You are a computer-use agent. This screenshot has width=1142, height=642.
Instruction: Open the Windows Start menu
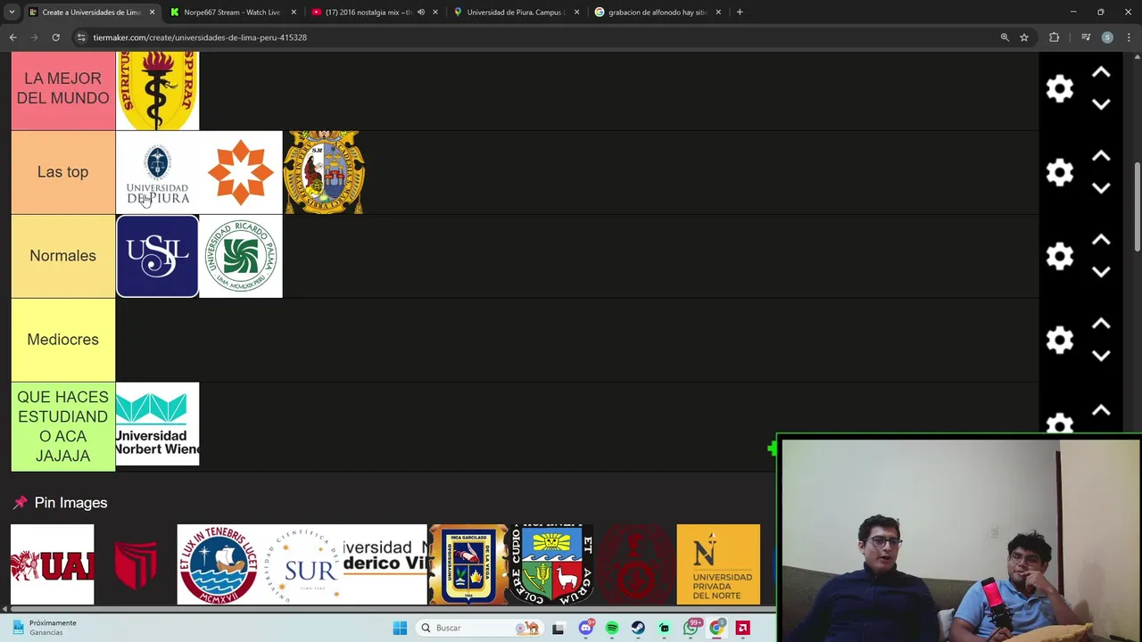(x=400, y=628)
